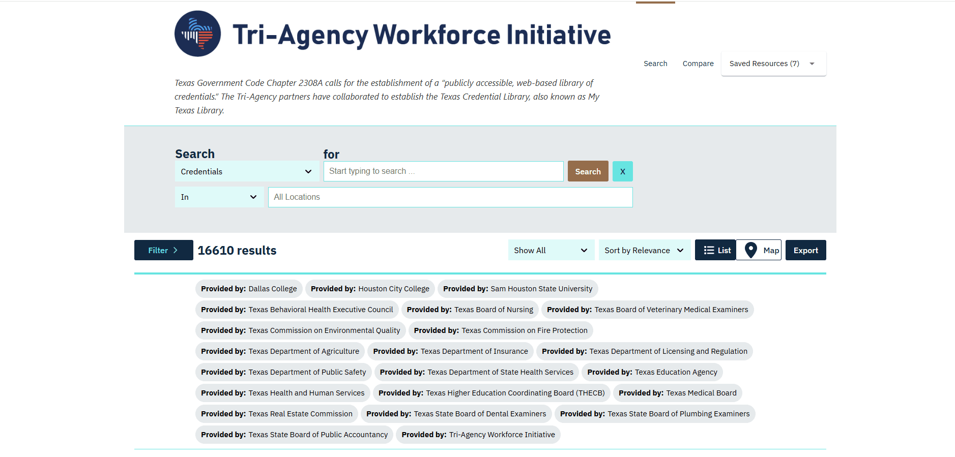Focus the Start typing to search field
This screenshot has width=955, height=457.
click(x=443, y=171)
